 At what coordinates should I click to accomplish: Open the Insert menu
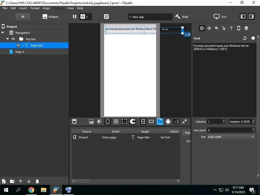pos(23,8)
